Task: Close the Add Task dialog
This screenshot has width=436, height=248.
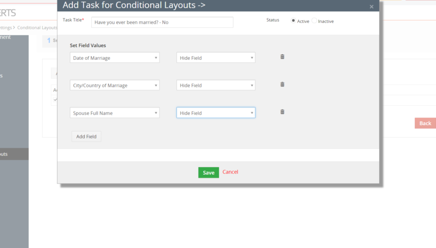Action: [371, 7]
